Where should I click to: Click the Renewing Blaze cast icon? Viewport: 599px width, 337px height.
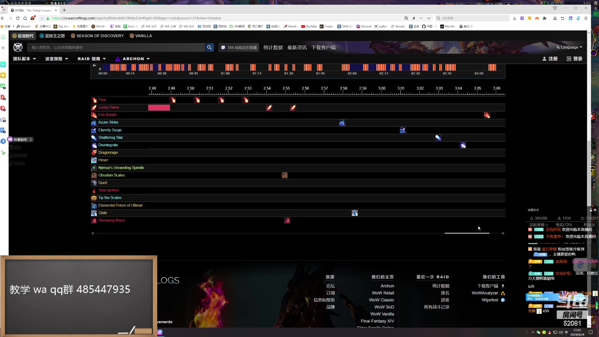tap(287, 221)
